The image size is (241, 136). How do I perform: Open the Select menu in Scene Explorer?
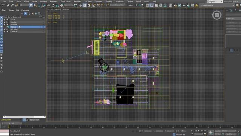pyautogui.click(x=4, y=10)
